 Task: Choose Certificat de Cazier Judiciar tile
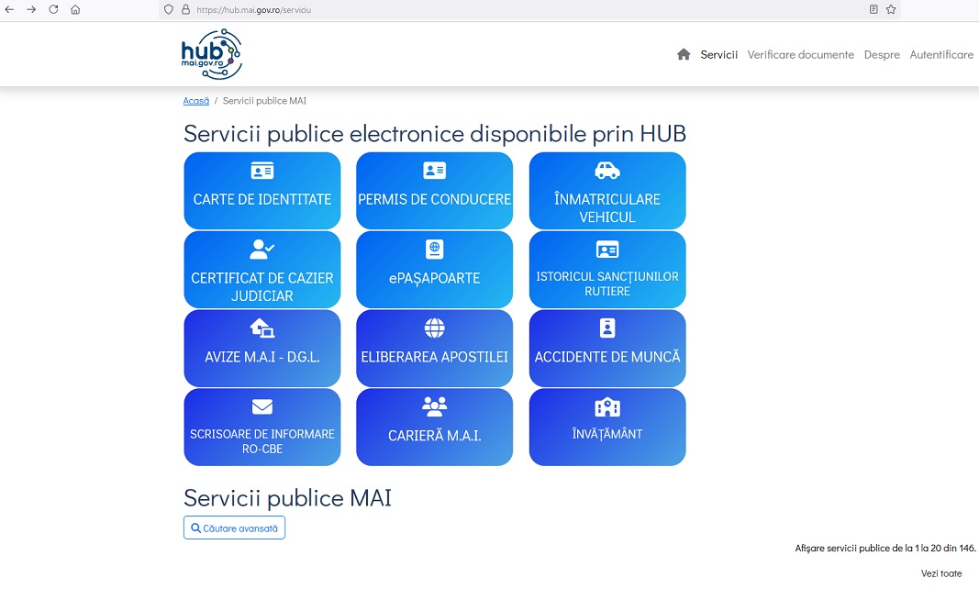(x=262, y=270)
